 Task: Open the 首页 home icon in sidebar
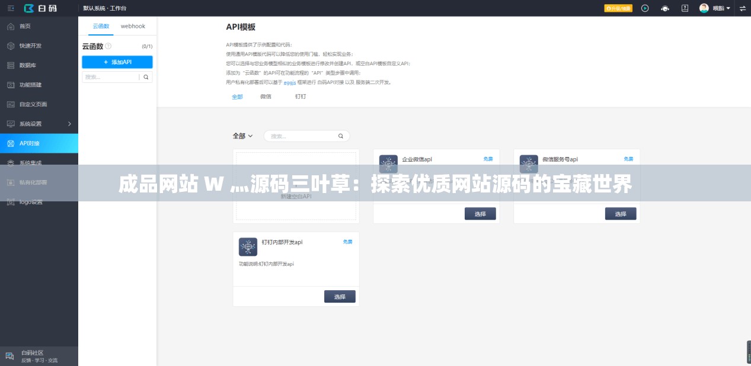tap(9, 26)
